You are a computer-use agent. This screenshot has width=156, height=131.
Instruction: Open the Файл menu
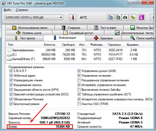pos(8,10)
